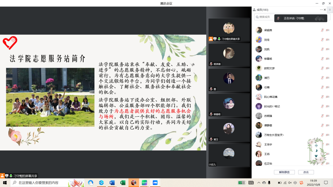The height and width of the screenshot is (187, 333).
Task: Close the members panel with the X icon
Action: (x=325, y=10)
